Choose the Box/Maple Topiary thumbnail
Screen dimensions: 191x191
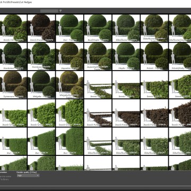pyautogui.click(x=98, y=28)
